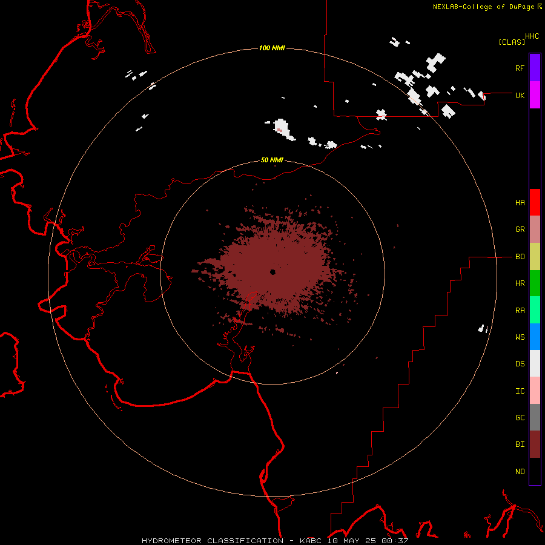Click the BI legend label

520,444
